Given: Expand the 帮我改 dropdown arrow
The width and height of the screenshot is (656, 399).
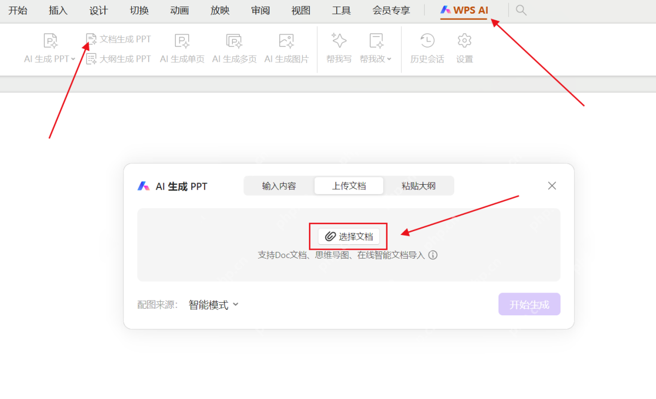Looking at the screenshot, I should pos(389,59).
